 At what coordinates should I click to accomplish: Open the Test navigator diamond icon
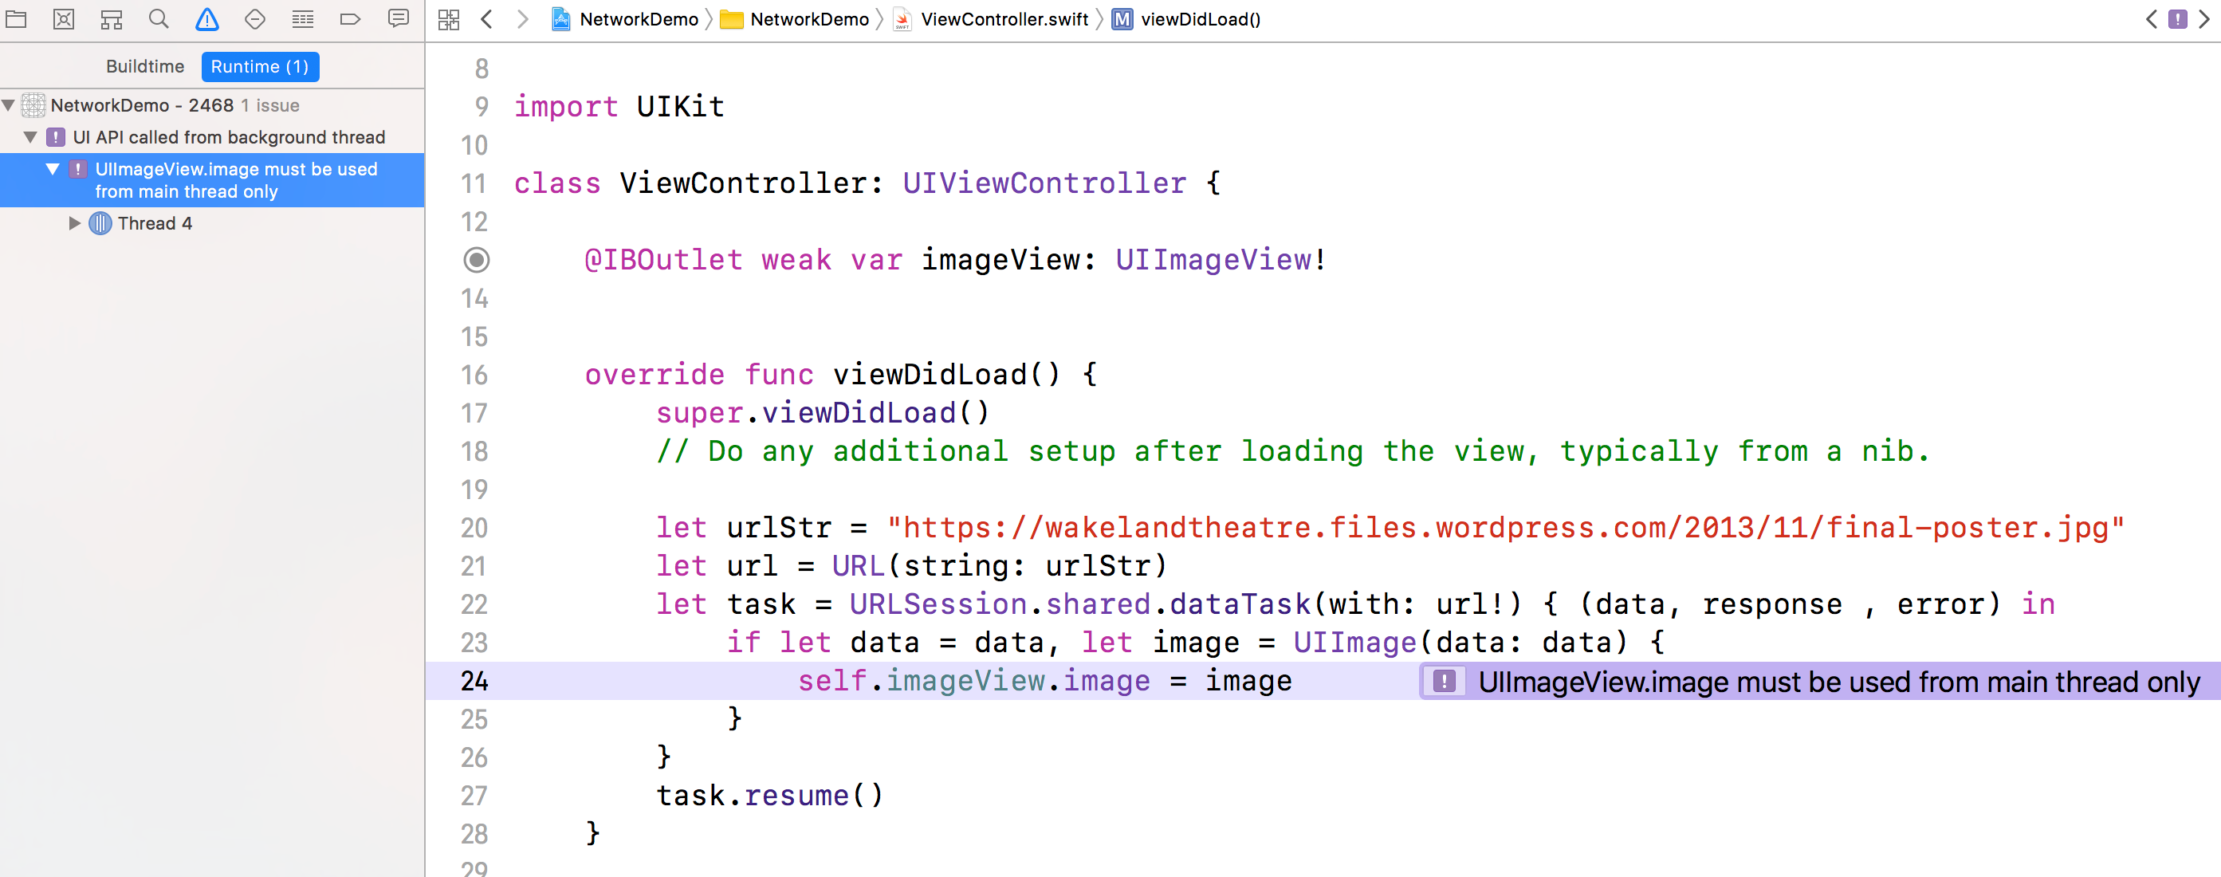254,19
